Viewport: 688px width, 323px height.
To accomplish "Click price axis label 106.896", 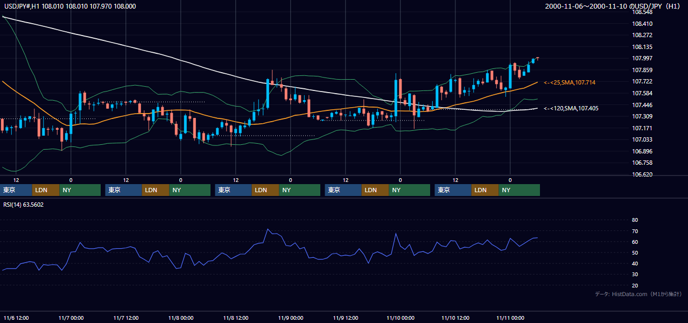I will click(643, 152).
